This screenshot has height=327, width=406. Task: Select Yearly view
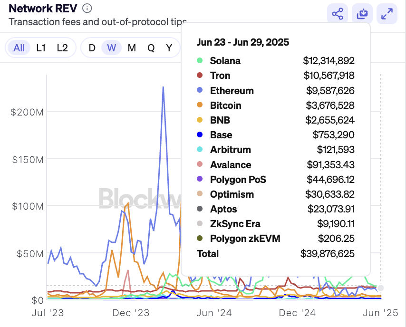click(169, 48)
